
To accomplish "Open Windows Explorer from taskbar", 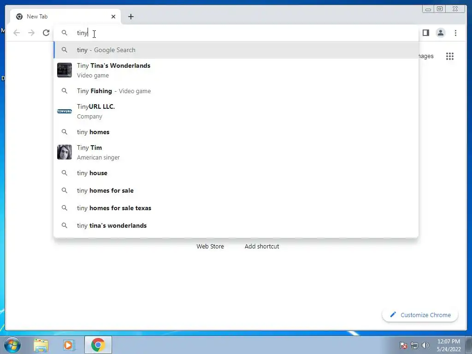I will point(41,345).
